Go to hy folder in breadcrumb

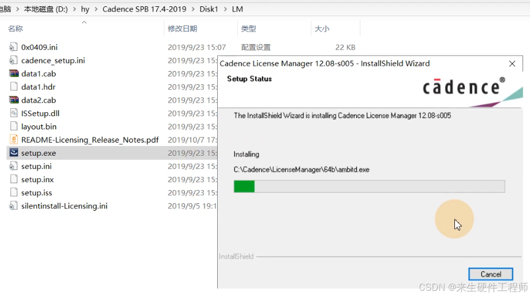[x=85, y=9]
